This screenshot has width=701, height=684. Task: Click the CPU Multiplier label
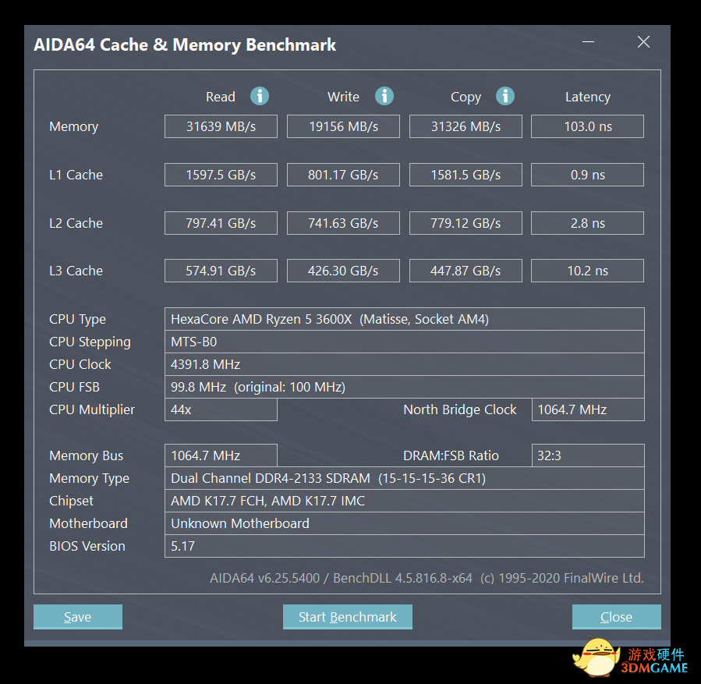tap(92, 410)
